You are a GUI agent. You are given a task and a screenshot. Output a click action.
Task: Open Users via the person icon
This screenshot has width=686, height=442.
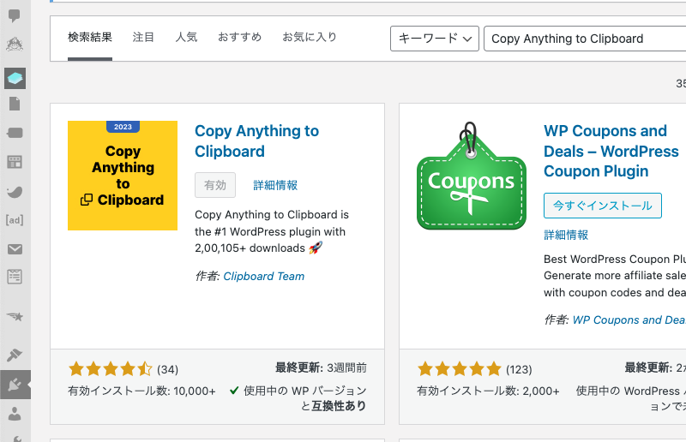point(15,414)
